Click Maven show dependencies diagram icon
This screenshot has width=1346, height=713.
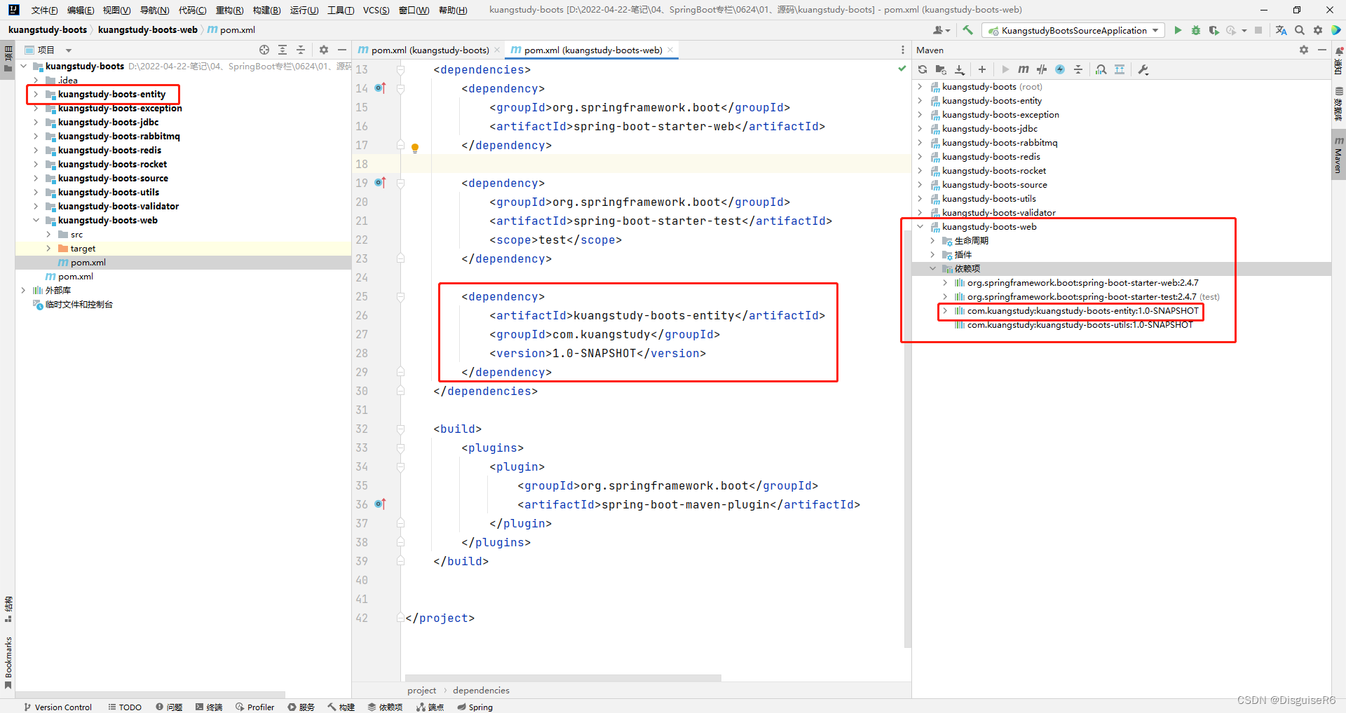(1120, 69)
